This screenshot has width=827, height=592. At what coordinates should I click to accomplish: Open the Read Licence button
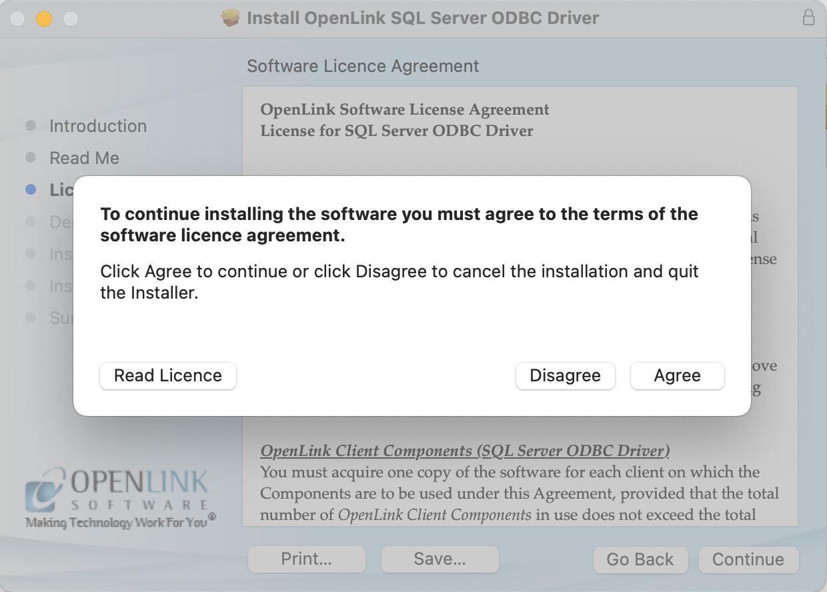[168, 376]
